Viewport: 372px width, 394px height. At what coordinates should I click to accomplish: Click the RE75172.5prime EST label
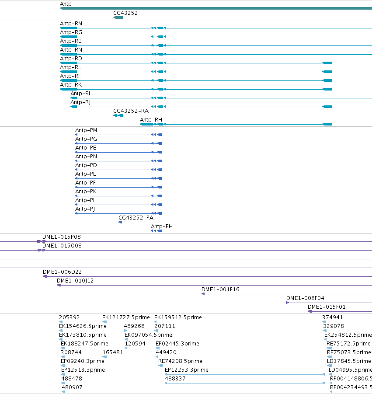pos(349,344)
